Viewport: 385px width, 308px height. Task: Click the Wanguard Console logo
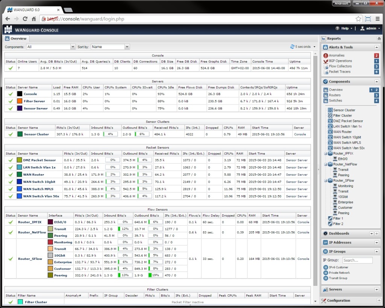click(x=8, y=29)
